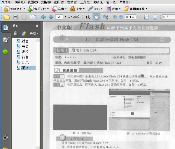Select the 版权 bookmark

pos(25,52)
